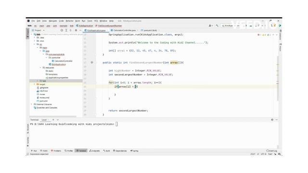Expand the .idea folder
The width and height of the screenshot is (308, 173).
[x=34, y=37]
